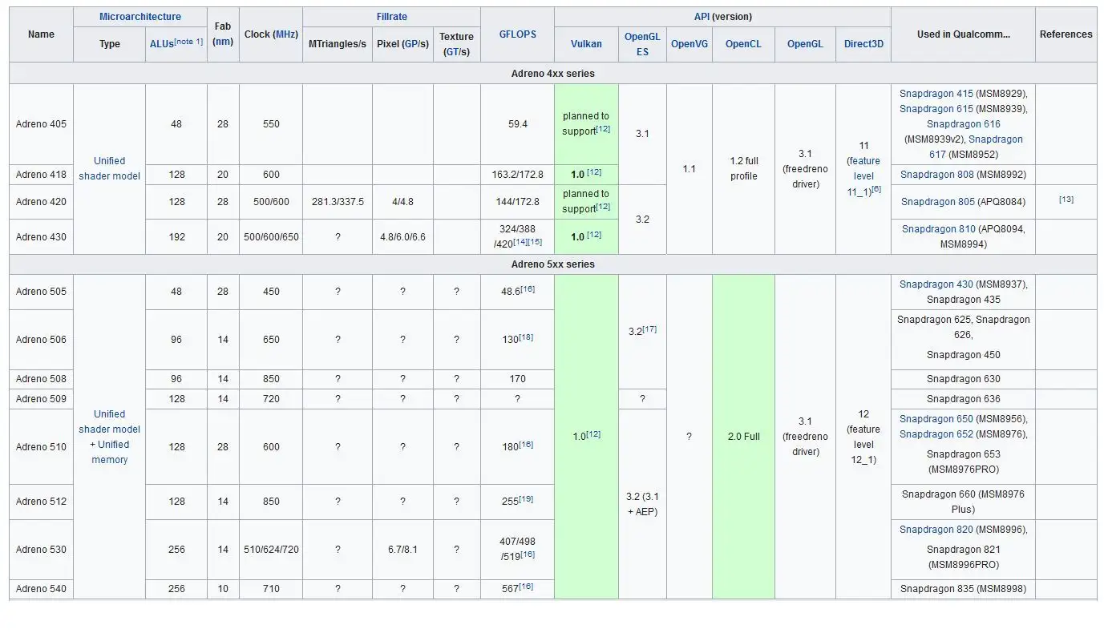Click the GFLOPS column header link
The width and height of the screenshot is (1104, 641).
(x=518, y=34)
